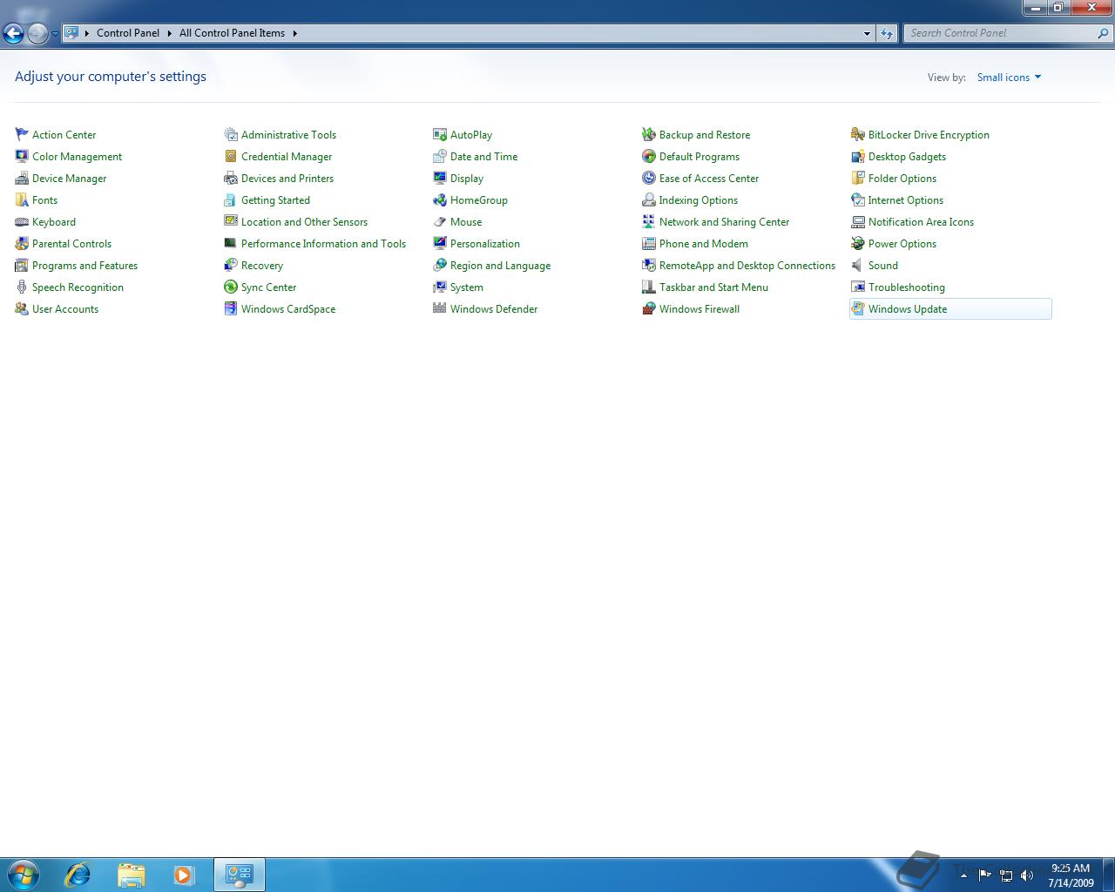Click the Windows Update icon
Image resolution: width=1115 pixels, height=892 pixels.
click(858, 308)
